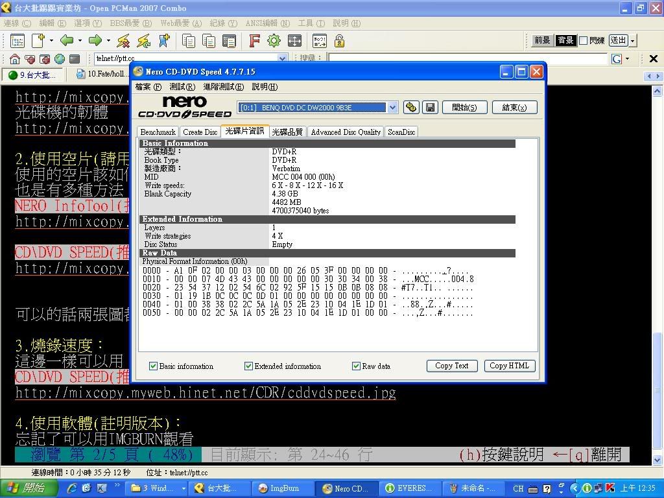Click the green back arrow icon
Viewport: 664px width, 498px height.
click(x=67, y=41)
